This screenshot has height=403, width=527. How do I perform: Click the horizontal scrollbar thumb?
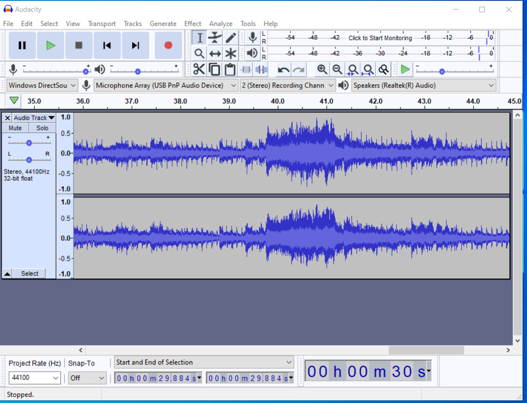tap(426, 350)
